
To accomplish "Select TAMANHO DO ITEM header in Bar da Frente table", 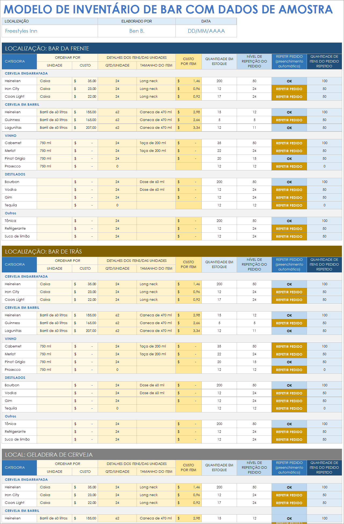I will tap(156, 65).
